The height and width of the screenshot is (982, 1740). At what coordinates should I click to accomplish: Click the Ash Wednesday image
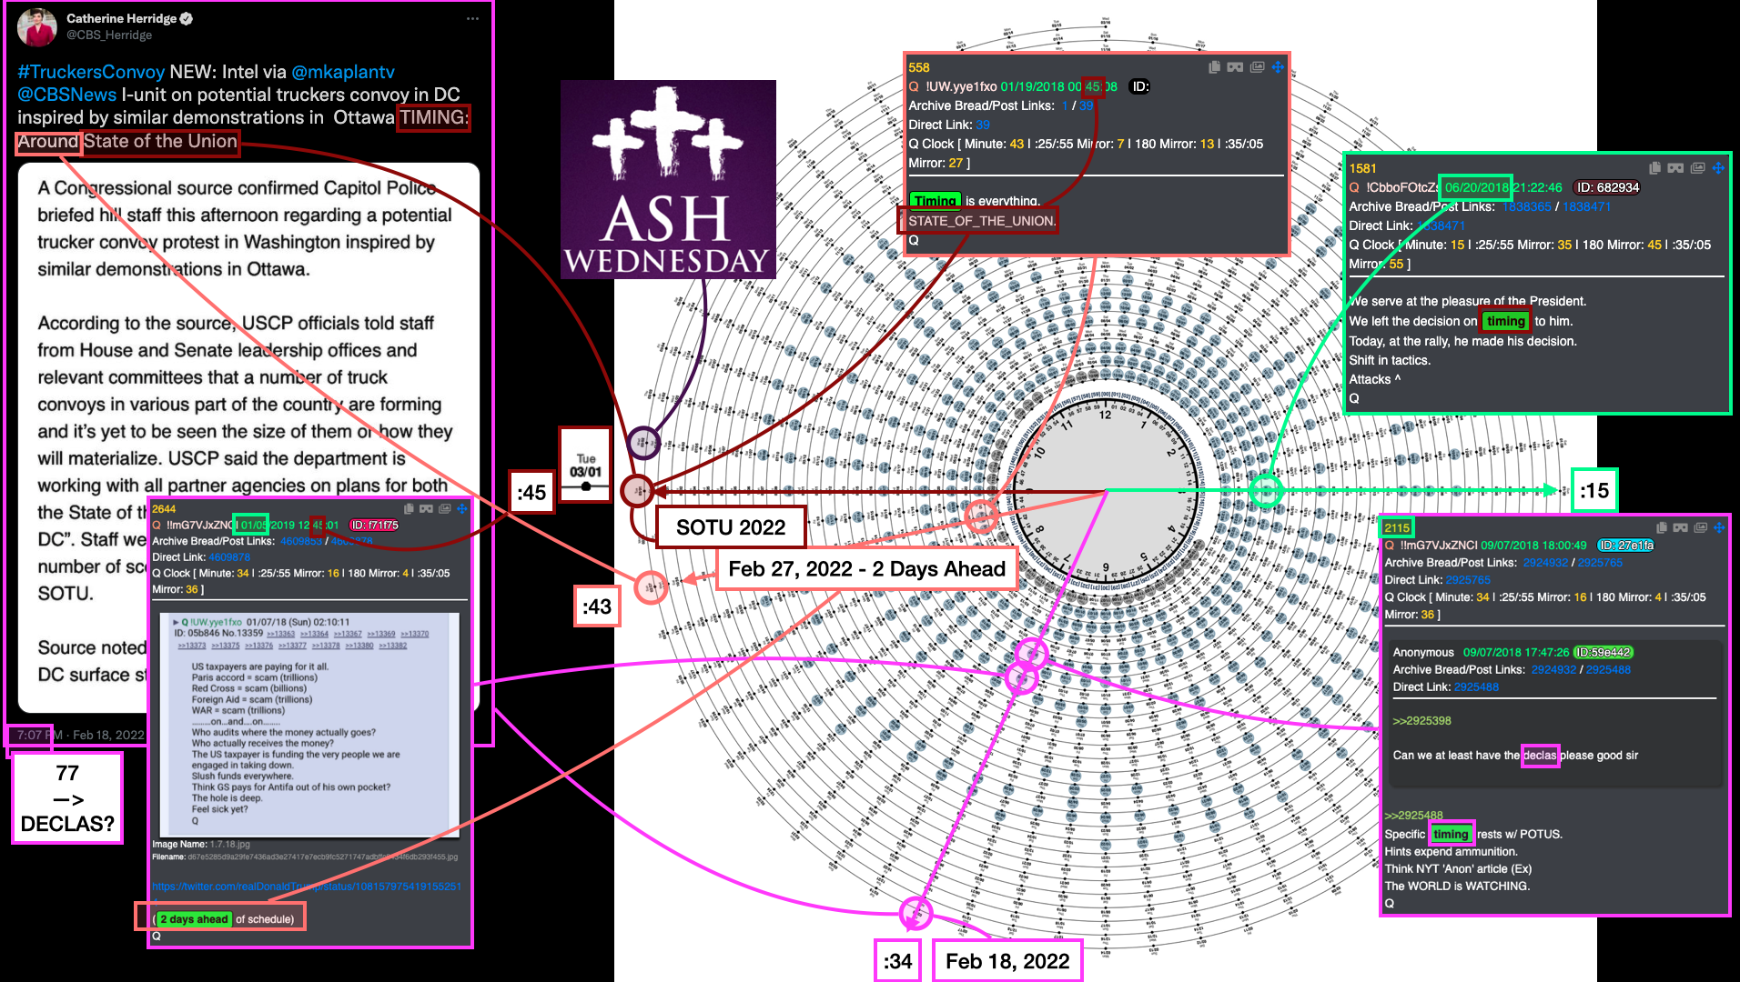click(668, 179)
